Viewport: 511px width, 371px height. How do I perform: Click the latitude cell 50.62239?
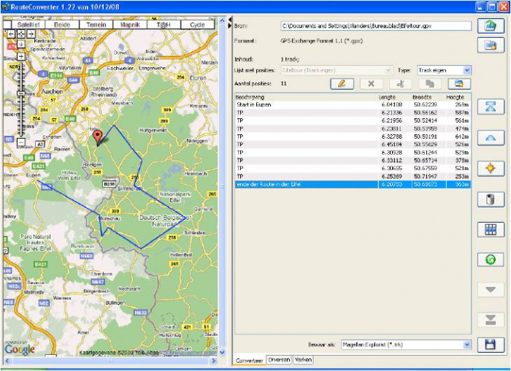coord(426,104)
